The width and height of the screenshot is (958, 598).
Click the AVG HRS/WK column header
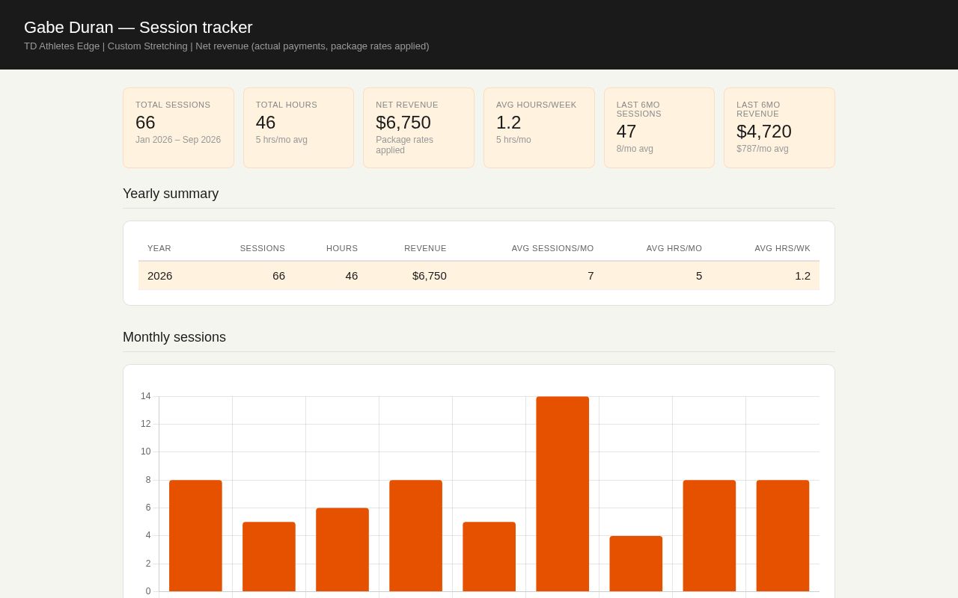(783, 248)
